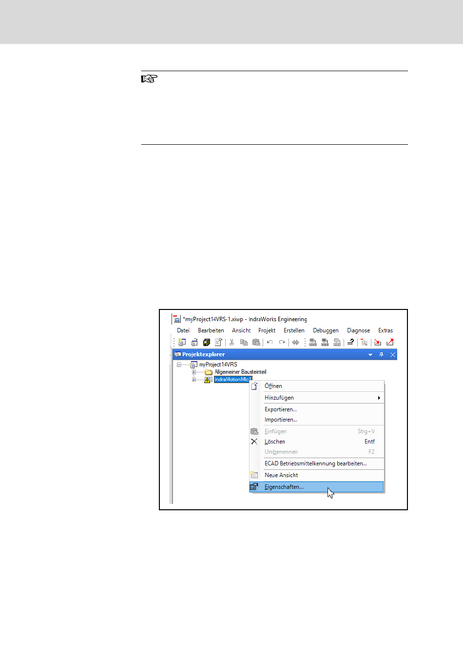463x655 pixels.
Task: Open the Diagnose menu
Action: [359, 330]
